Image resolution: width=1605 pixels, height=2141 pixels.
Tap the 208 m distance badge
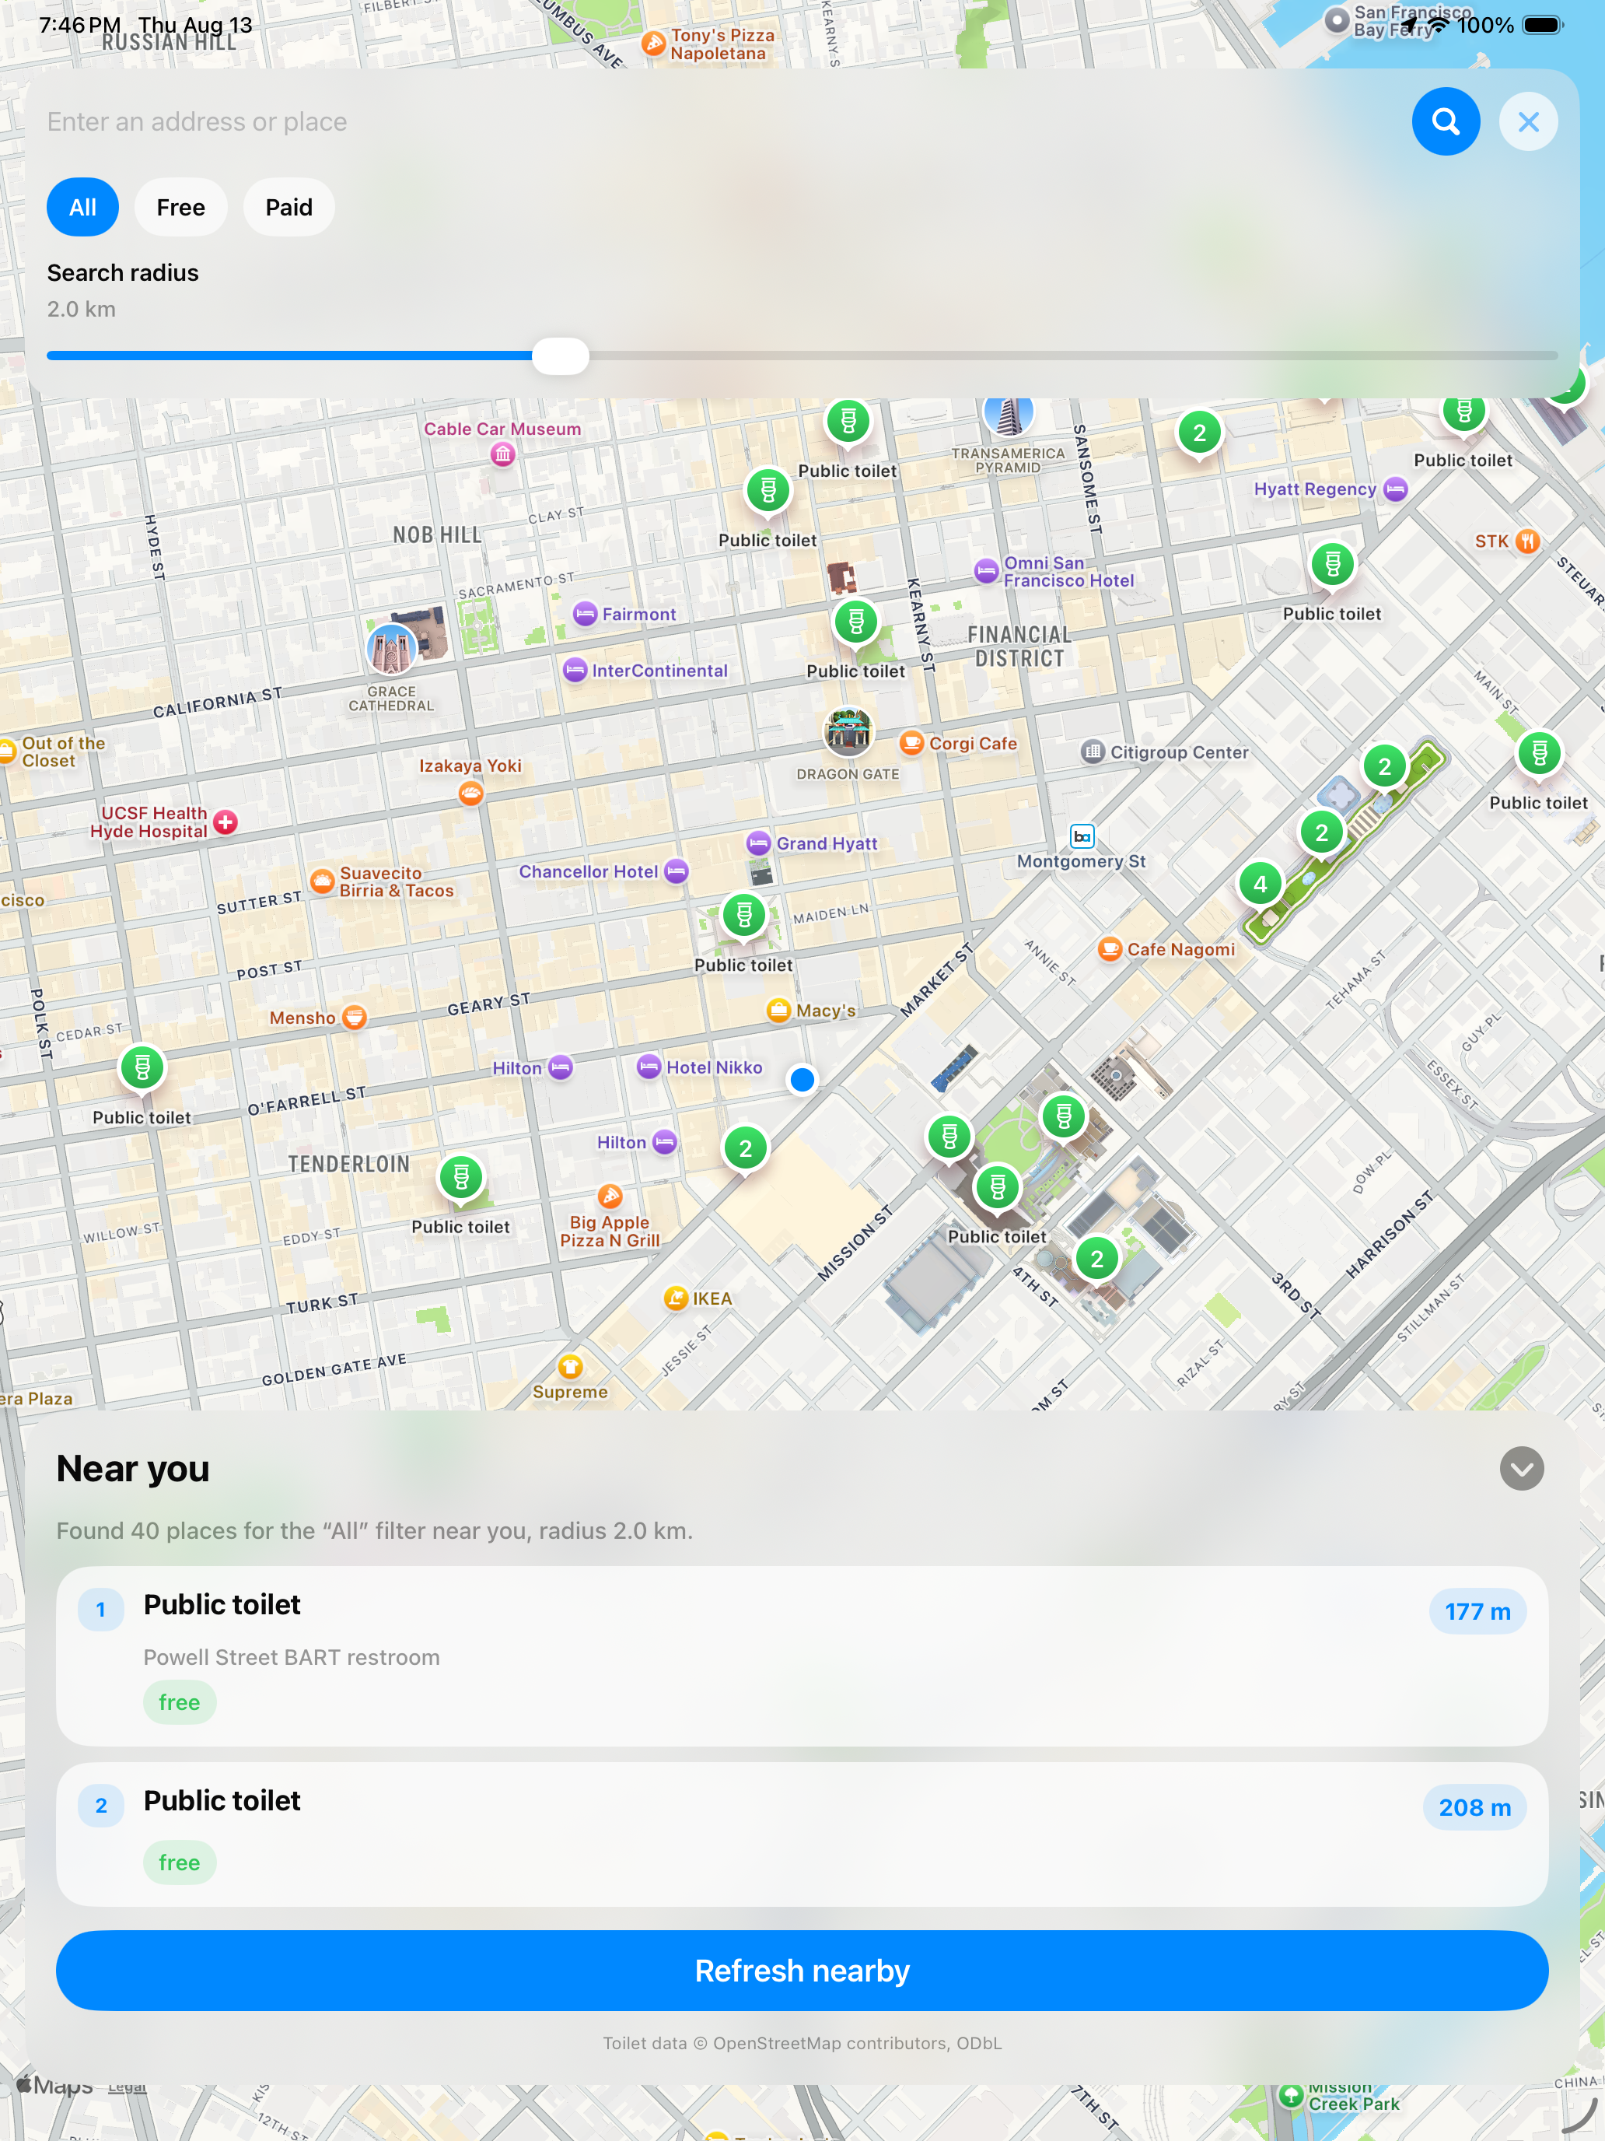1474,1807
